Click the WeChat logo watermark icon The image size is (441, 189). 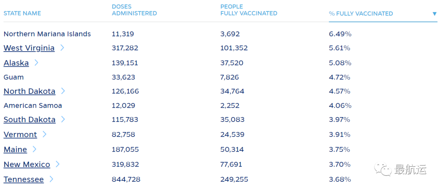[x=384, y=169]
